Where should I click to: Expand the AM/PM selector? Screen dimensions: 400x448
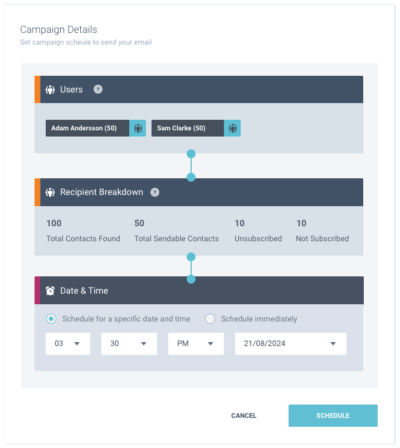tap(196, 344)
